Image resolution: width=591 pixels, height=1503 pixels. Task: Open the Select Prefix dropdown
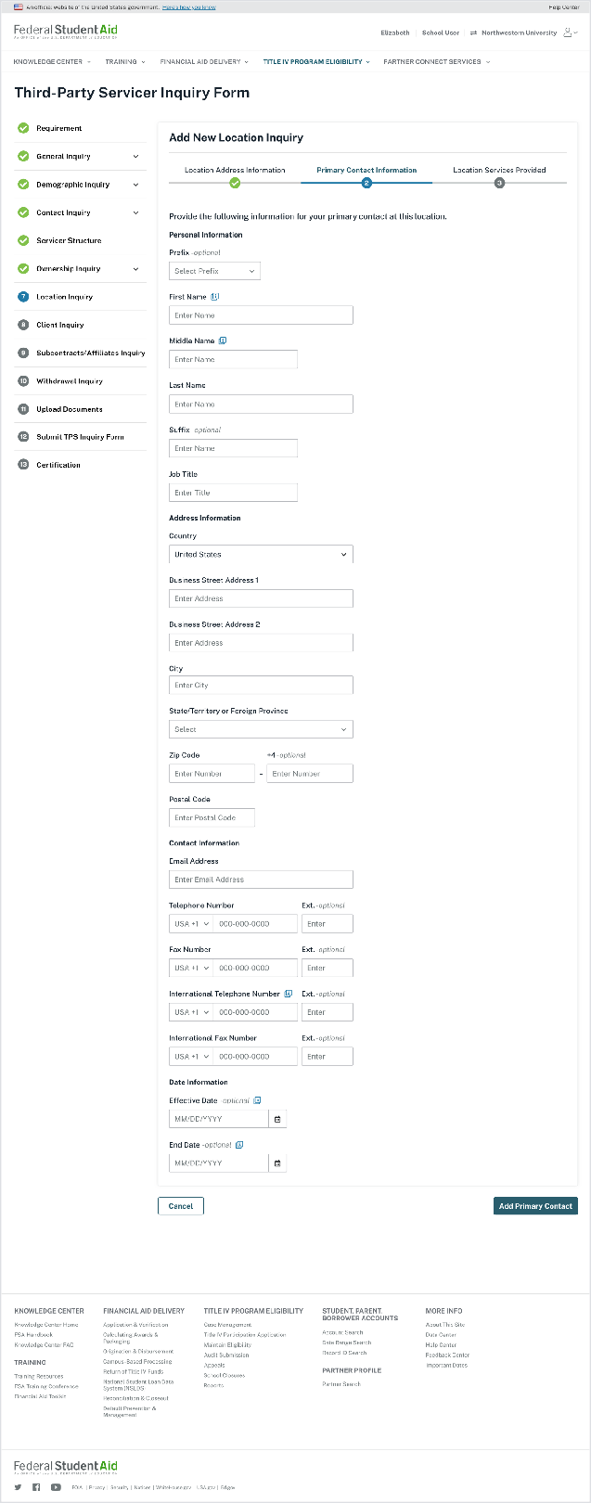[x=214, y=271]
